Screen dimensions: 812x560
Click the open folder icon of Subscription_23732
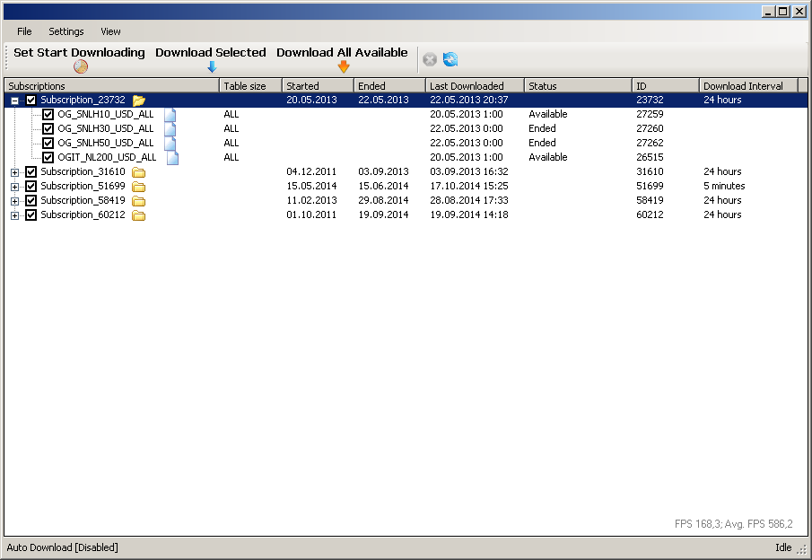coord(139,100)
